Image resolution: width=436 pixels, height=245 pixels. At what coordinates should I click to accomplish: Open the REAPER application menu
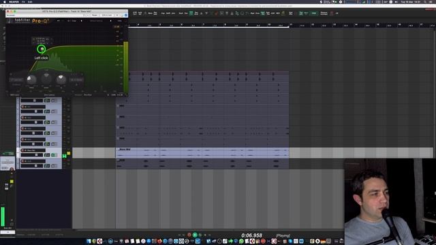point(14,1)
